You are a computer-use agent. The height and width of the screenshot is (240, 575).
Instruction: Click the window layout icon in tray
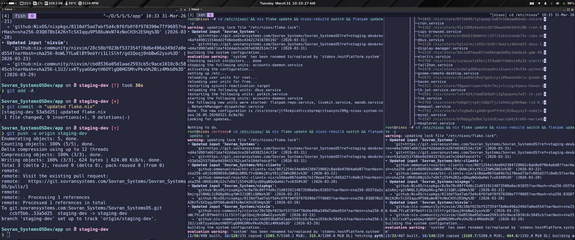point(532,3)
